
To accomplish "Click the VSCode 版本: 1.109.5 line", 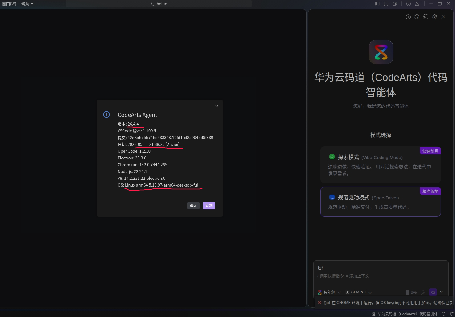I will [137, 131].
